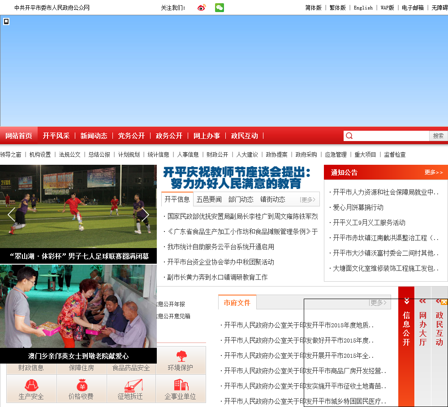Open the WeChat follow icon
This screenshot has height=407, width=448.
[220, 8]
